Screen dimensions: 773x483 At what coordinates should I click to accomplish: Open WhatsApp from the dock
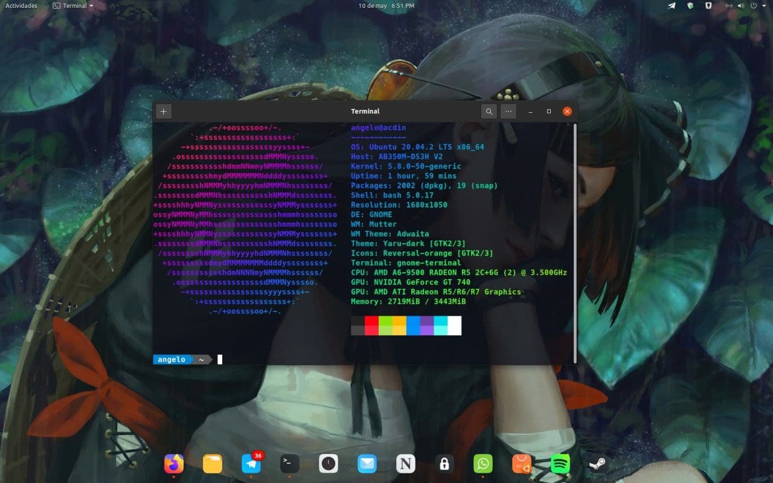483,463
